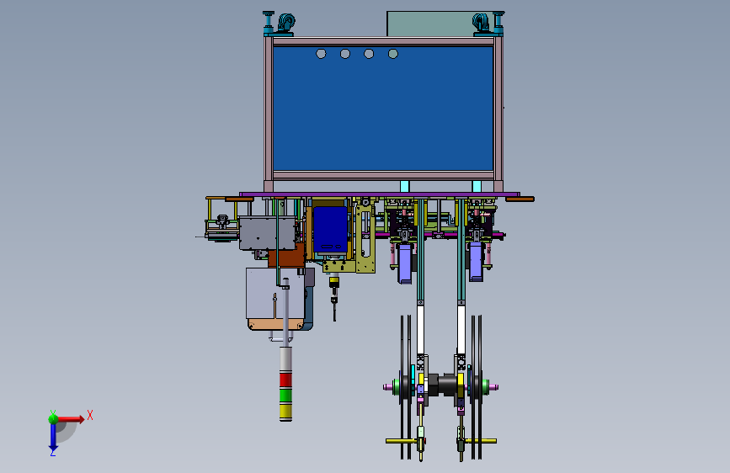The height and width of the screenshot is (473, 730).
Task: Select the rightmost circular hole in blue panel
Action: click(x=393, y=54)
